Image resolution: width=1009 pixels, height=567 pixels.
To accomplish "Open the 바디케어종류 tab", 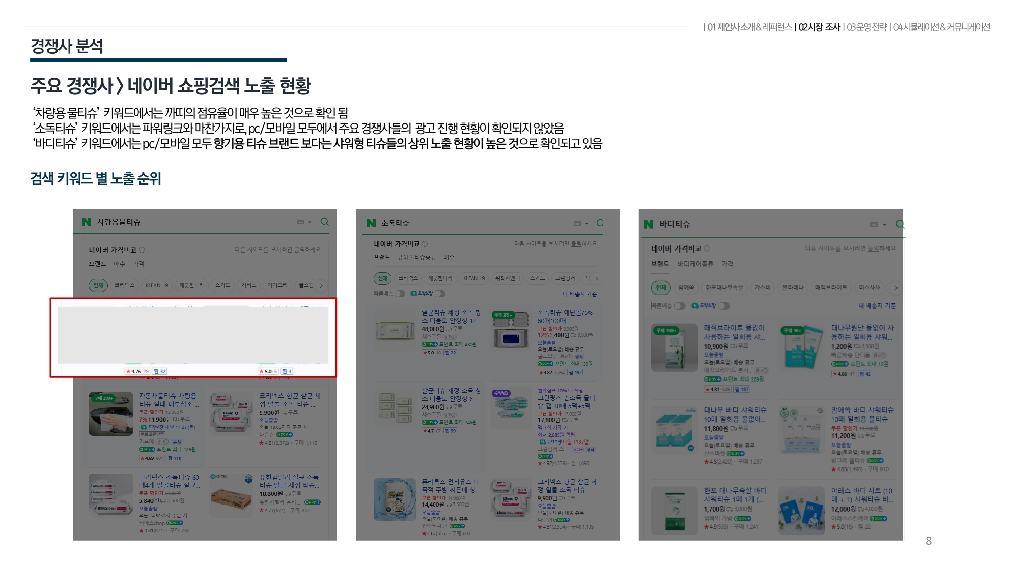I will 695,264.
